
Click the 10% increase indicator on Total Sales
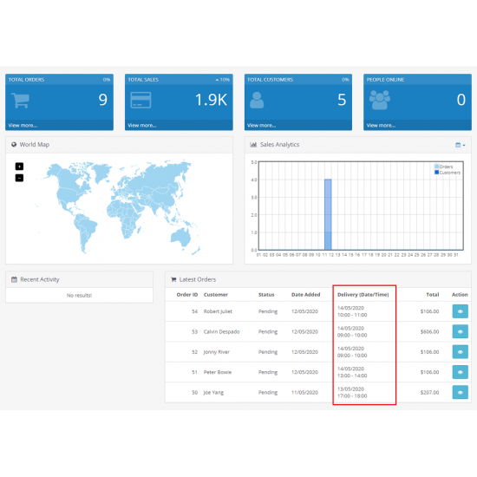(222, 80)
